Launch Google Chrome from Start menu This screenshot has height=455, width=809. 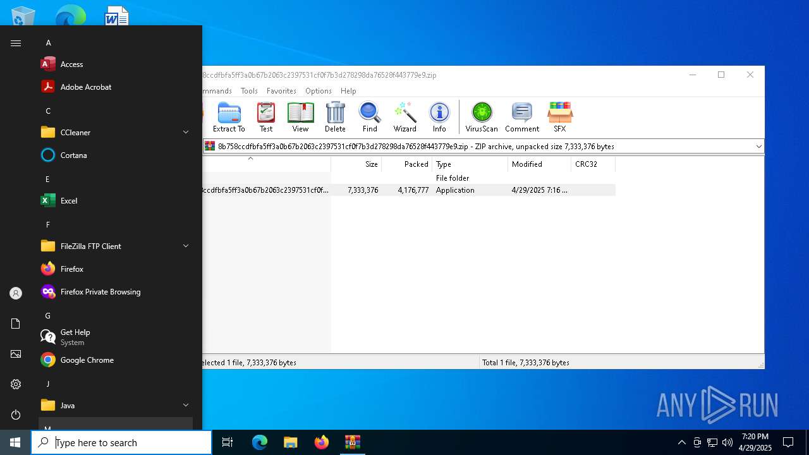pyautogui.click(x=116, y=360)
